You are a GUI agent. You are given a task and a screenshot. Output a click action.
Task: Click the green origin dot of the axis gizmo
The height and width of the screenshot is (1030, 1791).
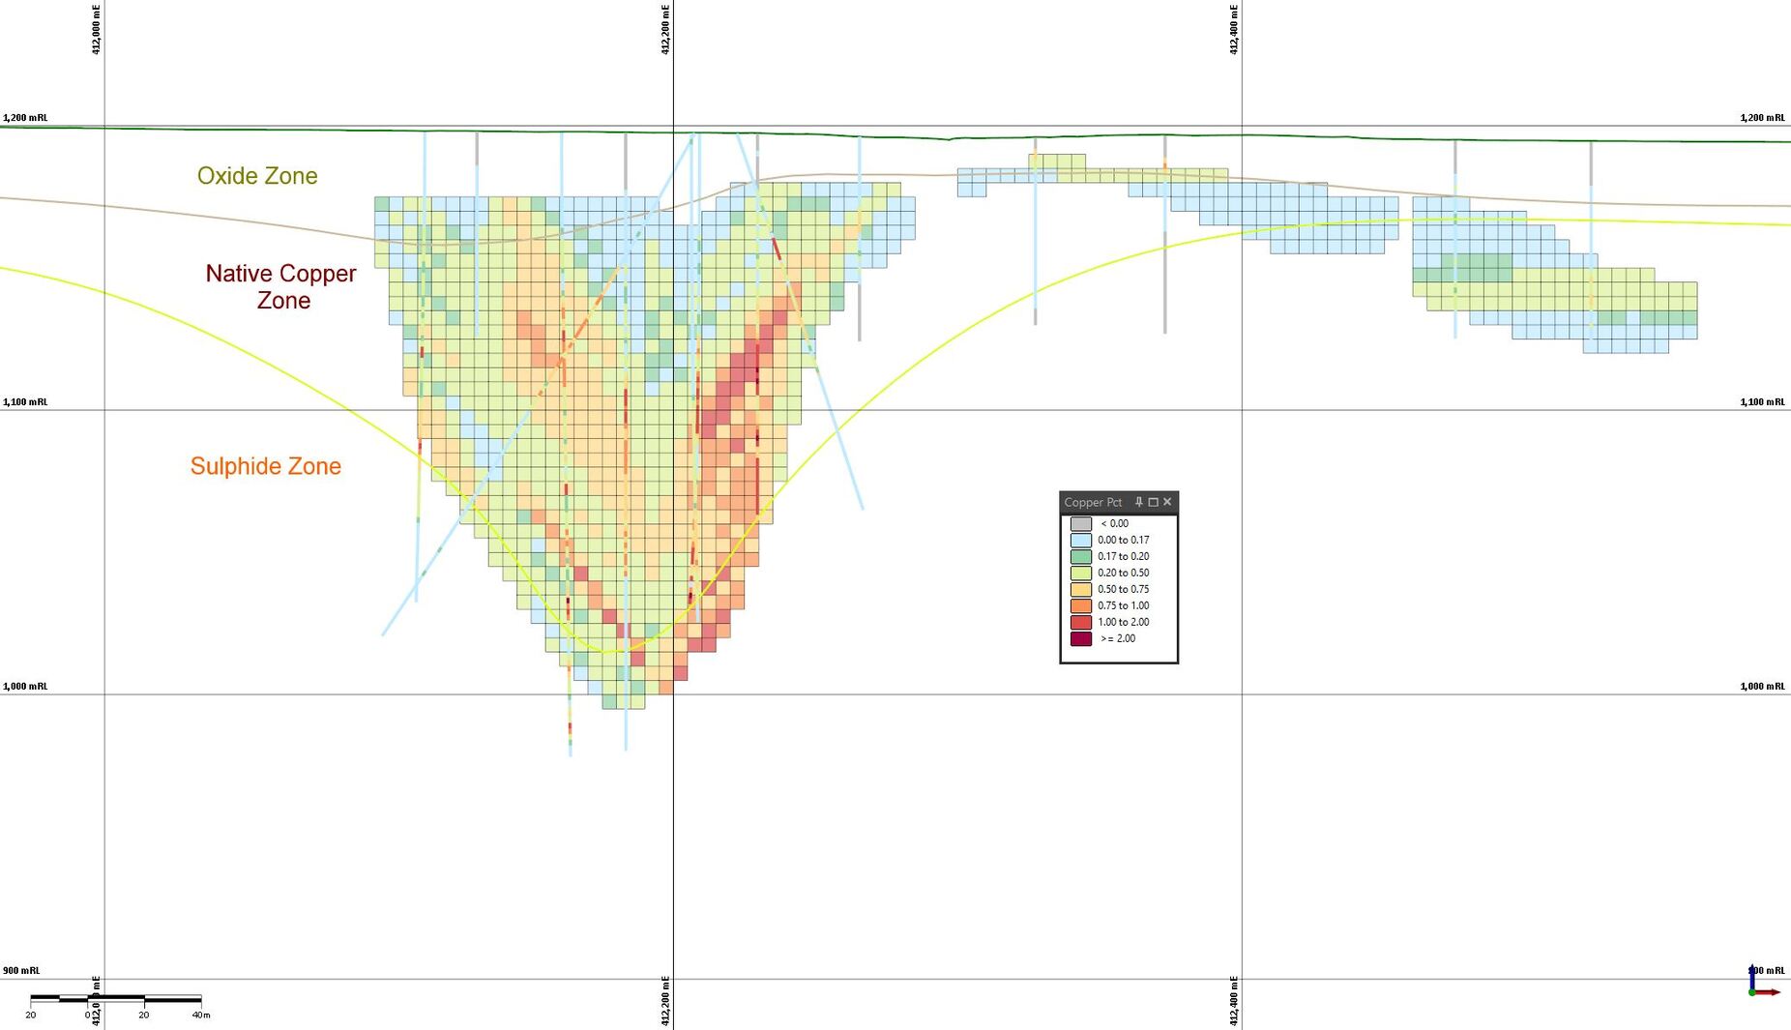[1752, 992]
